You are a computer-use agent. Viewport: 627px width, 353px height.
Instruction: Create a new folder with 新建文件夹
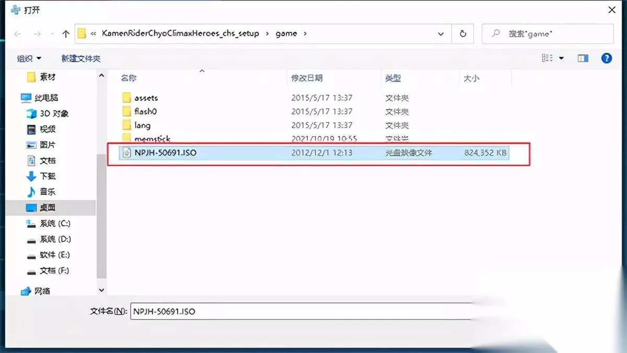pyautogui.click(x=80, y=58)
